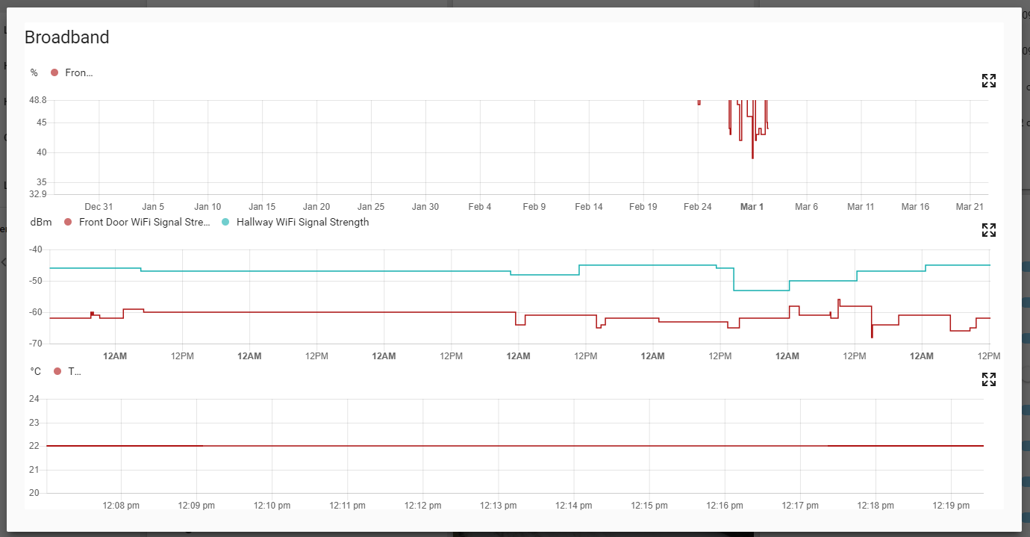Expand the °C temperature graph with its fullscreen icon
Screen dimensions: 1030x537
pyautogui.click(x=988, y=379)
